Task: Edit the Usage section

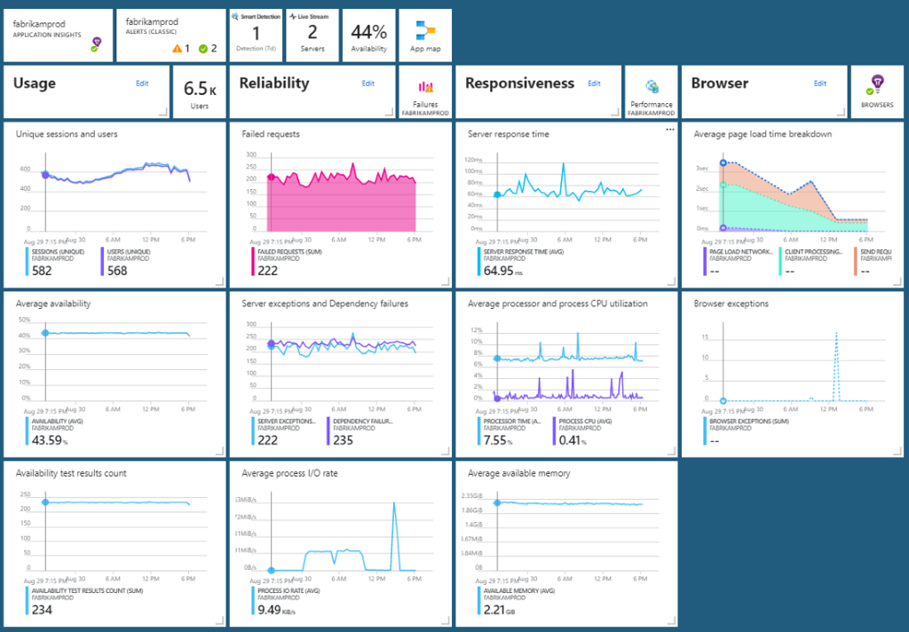Action: pos(142,83)
